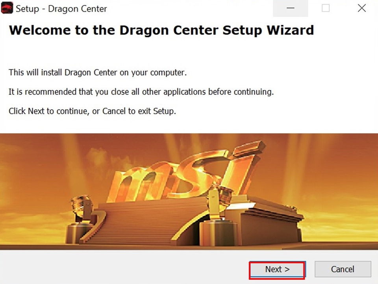Proceed by clicking the Next > button
This screenshot has width=378, height=284.
pyautogui.click(x=277, y=269)
